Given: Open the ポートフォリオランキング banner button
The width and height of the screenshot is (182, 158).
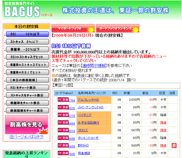Looking at the screenshot, I should tap(118, 28).
